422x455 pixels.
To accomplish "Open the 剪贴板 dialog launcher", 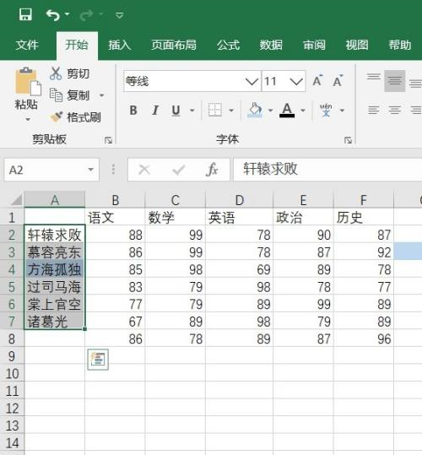I will 109,140.
